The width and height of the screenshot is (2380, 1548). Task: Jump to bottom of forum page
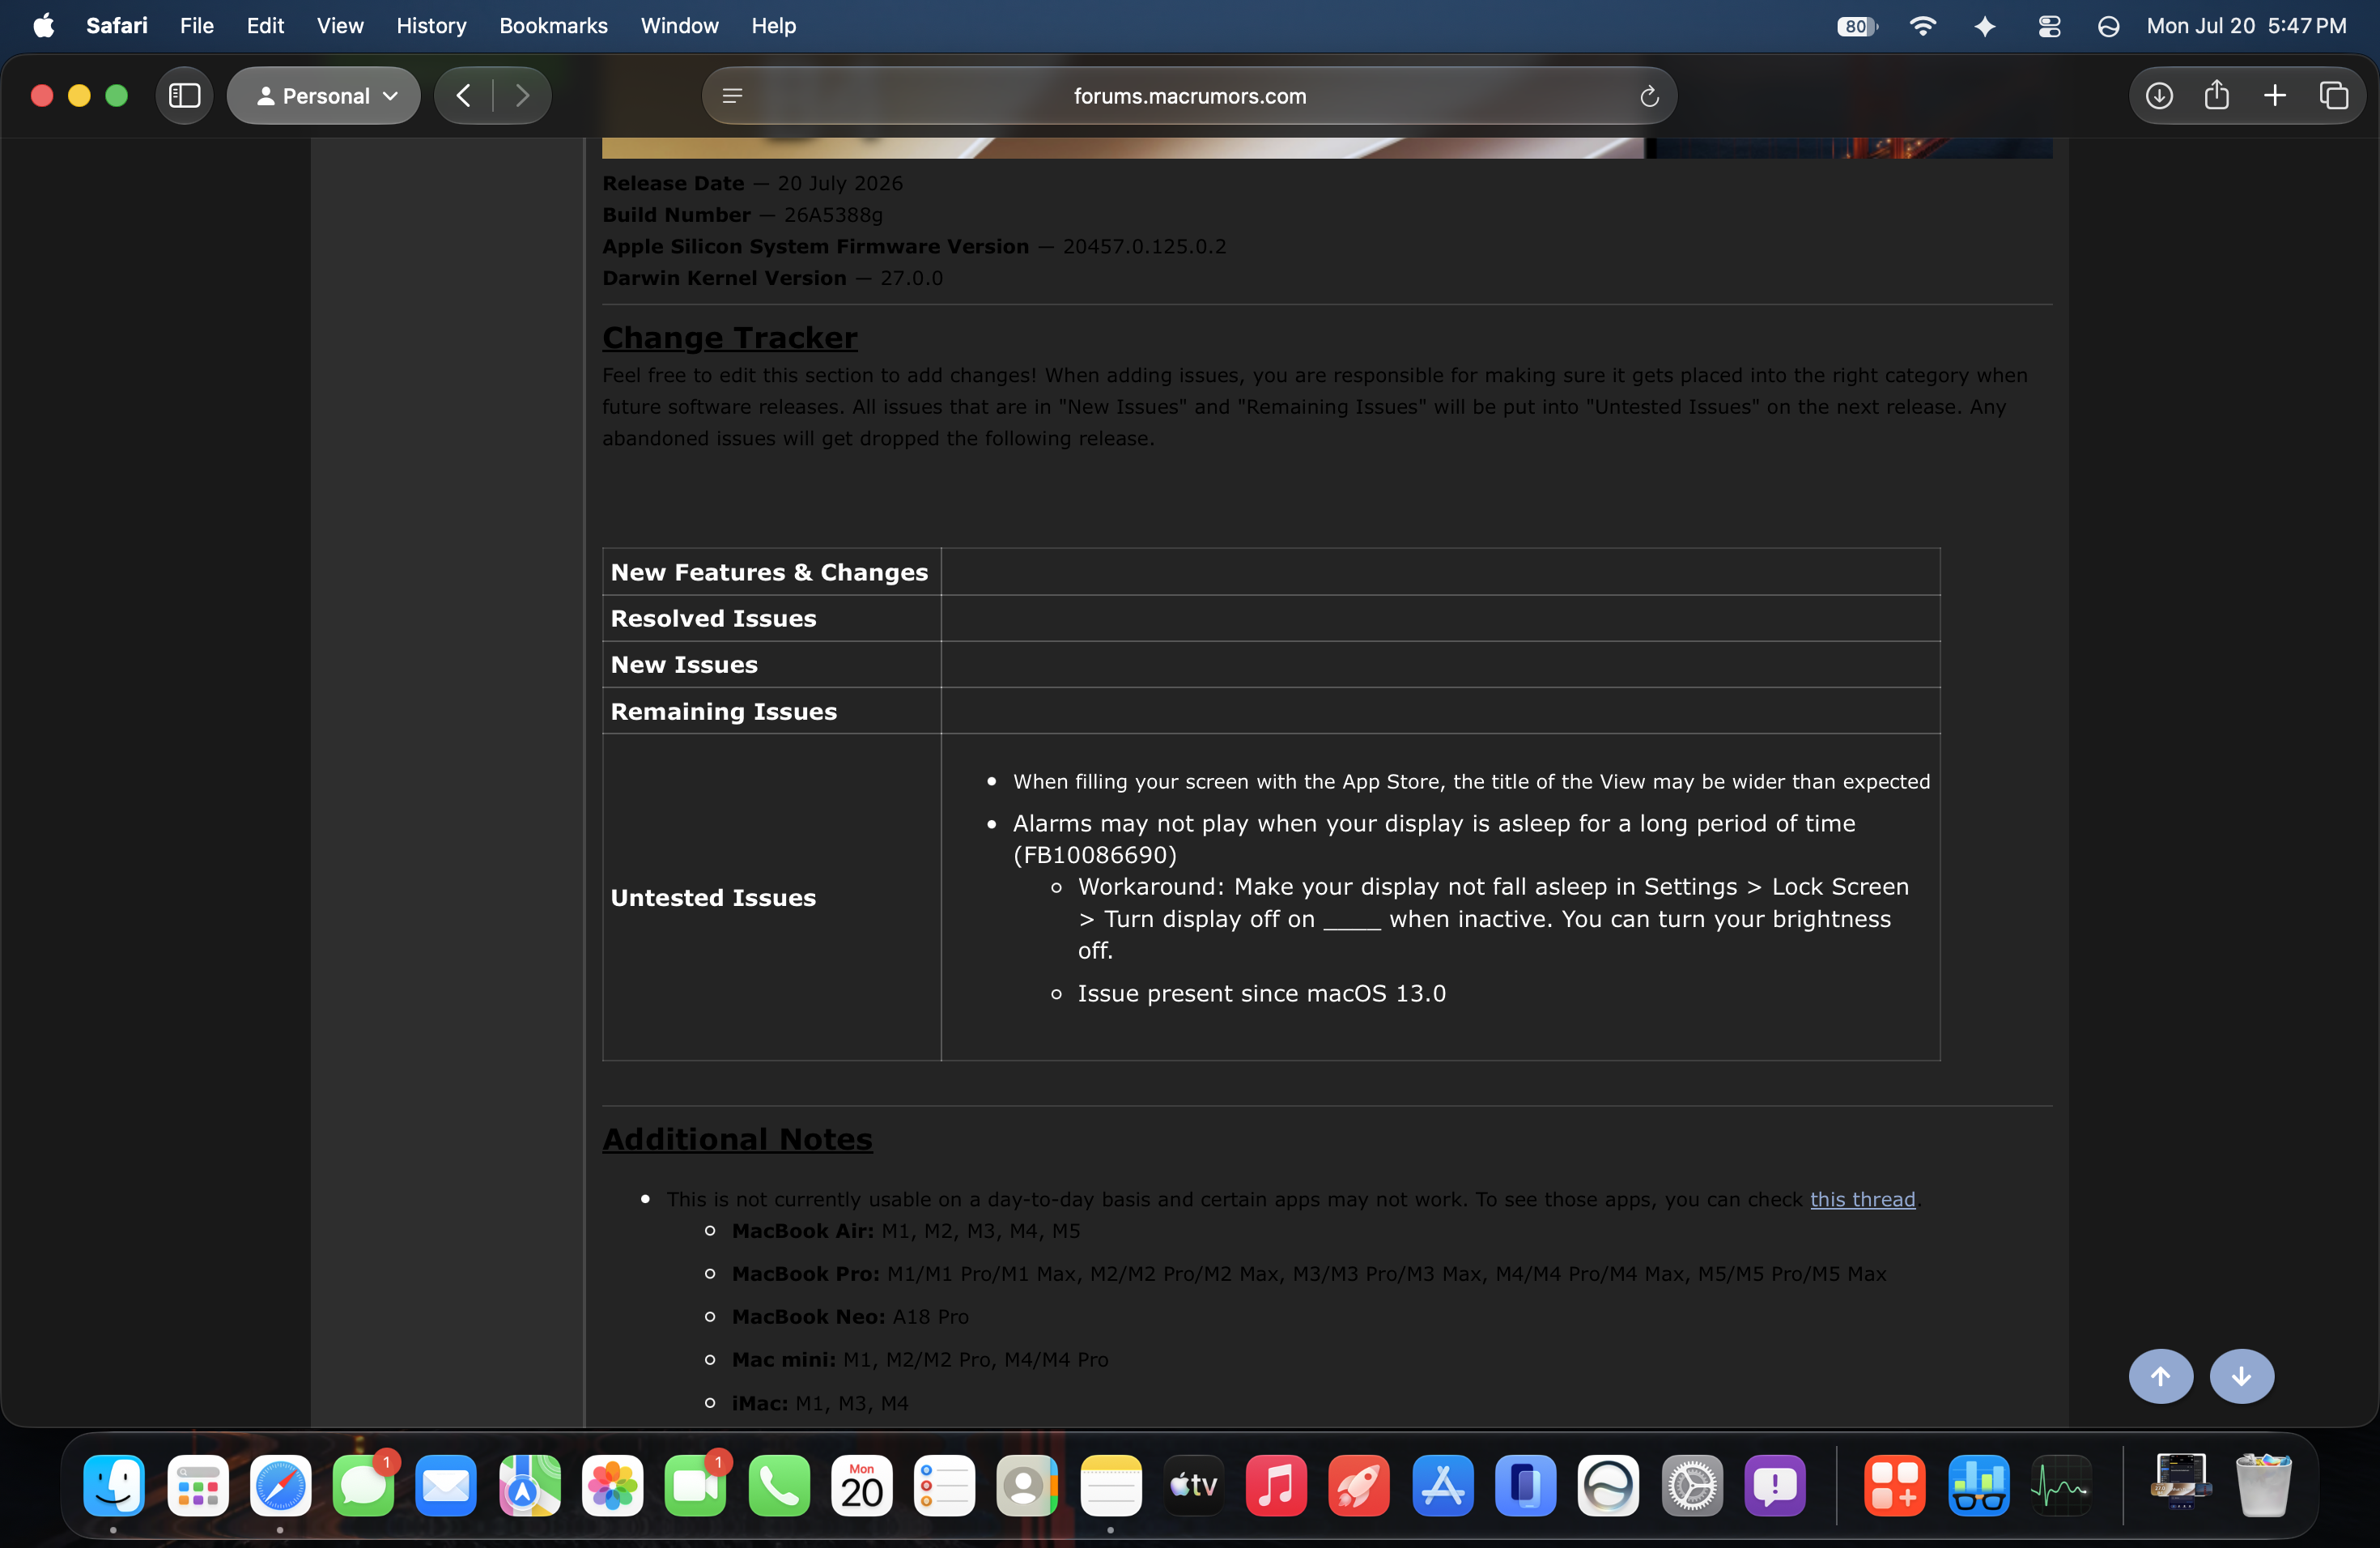point(2242,1376)
